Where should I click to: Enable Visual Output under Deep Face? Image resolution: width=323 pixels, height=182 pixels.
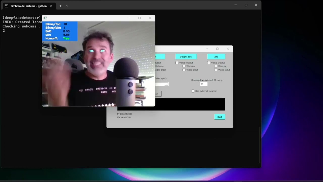(177, 63)
